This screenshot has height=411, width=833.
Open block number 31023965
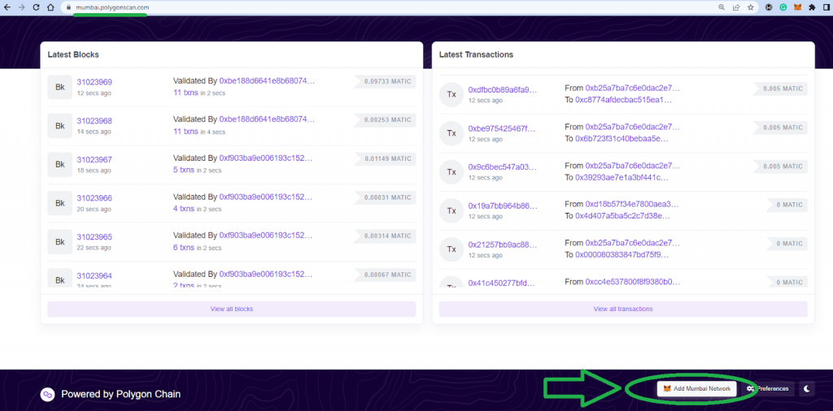coord(94,237)
